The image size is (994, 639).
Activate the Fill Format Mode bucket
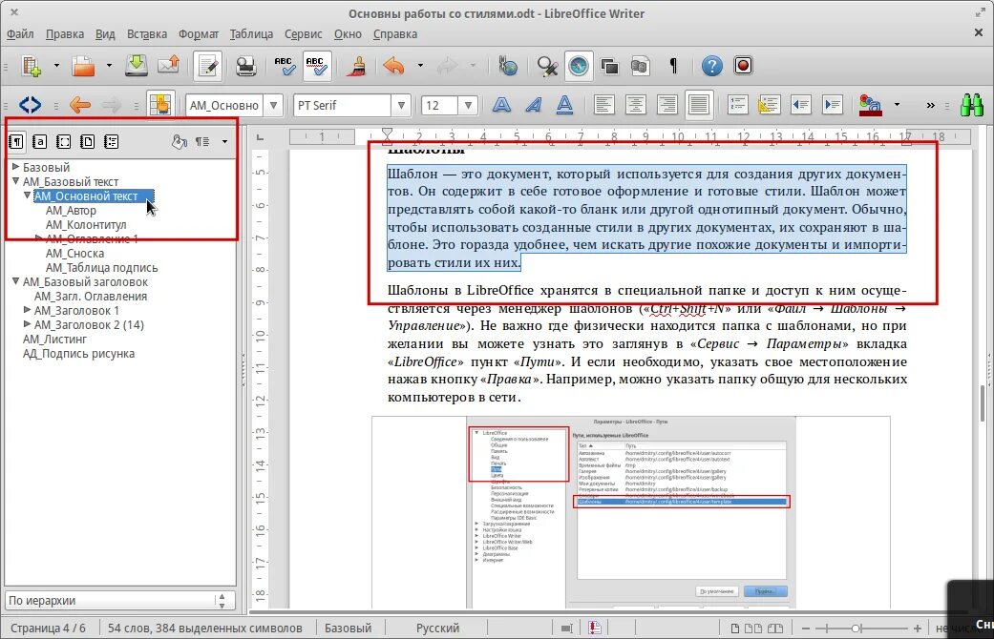[x=180, y=141]
